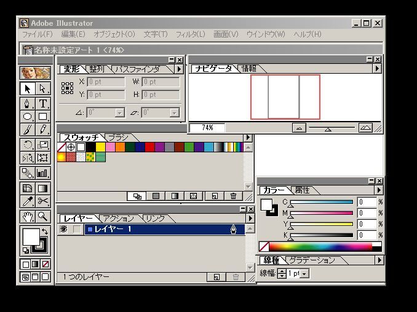Select the Gradient tool
The width and height of the screenshot is (417, 312).
point(42,189)
